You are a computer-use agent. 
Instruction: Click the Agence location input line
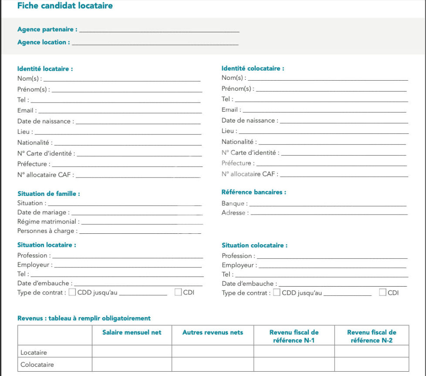tap(155, 42)
